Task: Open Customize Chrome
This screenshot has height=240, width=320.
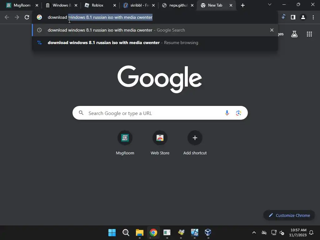Action: tap(289, 215)
